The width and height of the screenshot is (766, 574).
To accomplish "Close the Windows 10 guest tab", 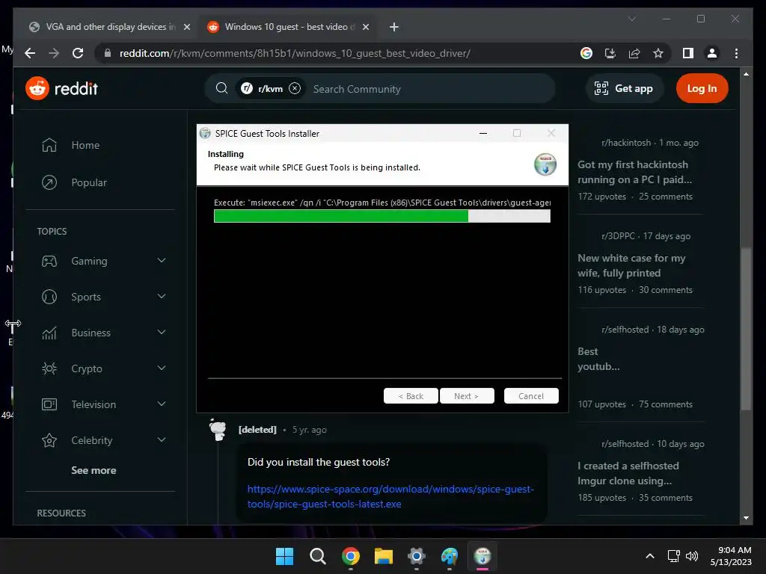I will [365, 27].
